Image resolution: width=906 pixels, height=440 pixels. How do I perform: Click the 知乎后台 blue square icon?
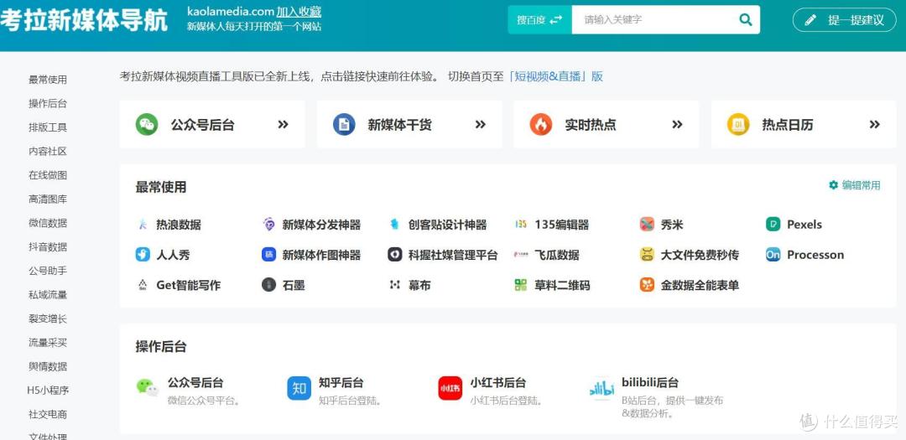point(299,389)
